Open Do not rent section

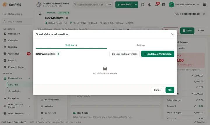point(50,113)
